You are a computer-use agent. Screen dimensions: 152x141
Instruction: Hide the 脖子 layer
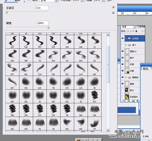click(123, 58)
